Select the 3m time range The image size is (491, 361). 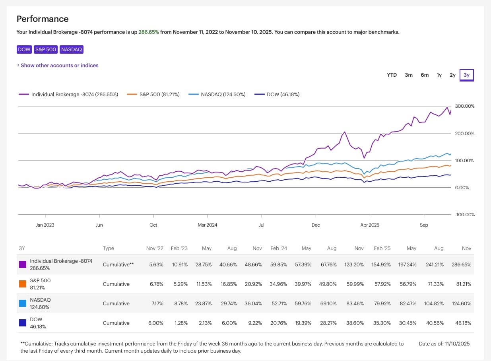pyautogui.click(x=409, y=75)
